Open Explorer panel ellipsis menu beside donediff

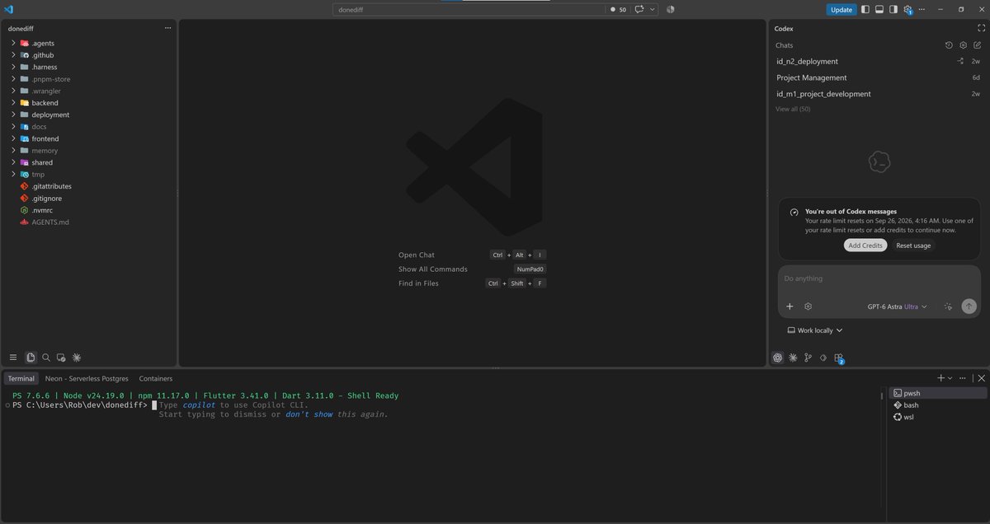point(167,28)
